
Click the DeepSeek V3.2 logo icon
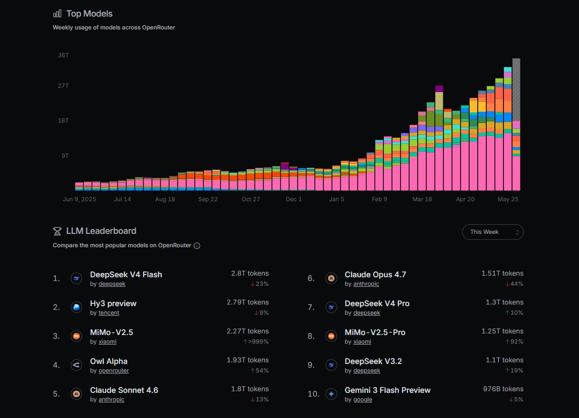(x=331, y=365)
